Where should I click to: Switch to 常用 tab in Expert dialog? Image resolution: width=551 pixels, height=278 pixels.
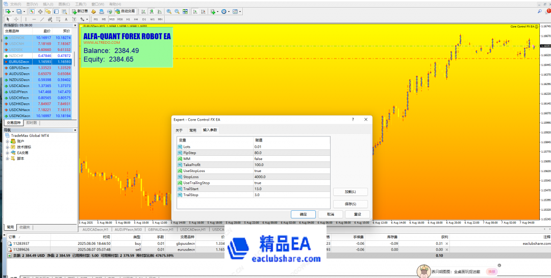click(x=192, y=130)
